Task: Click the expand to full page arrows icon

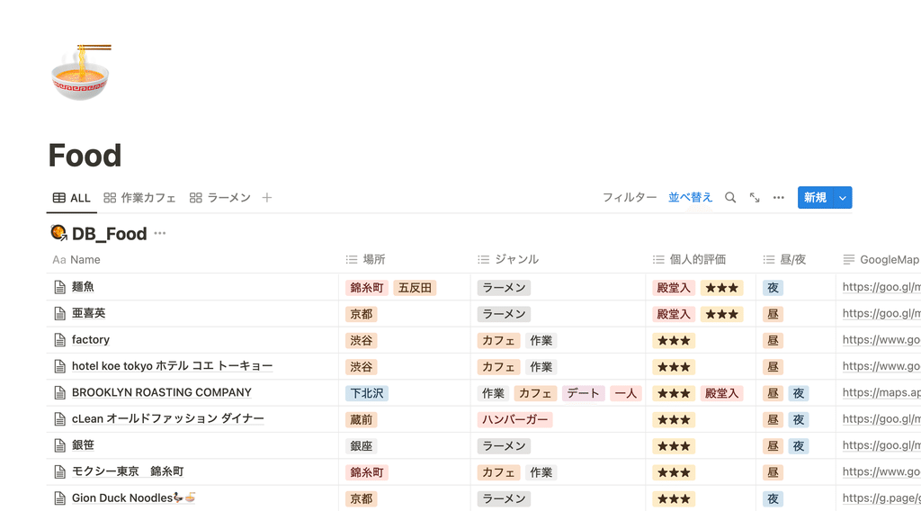Action: pyautogui.click(x=755, y=197)
